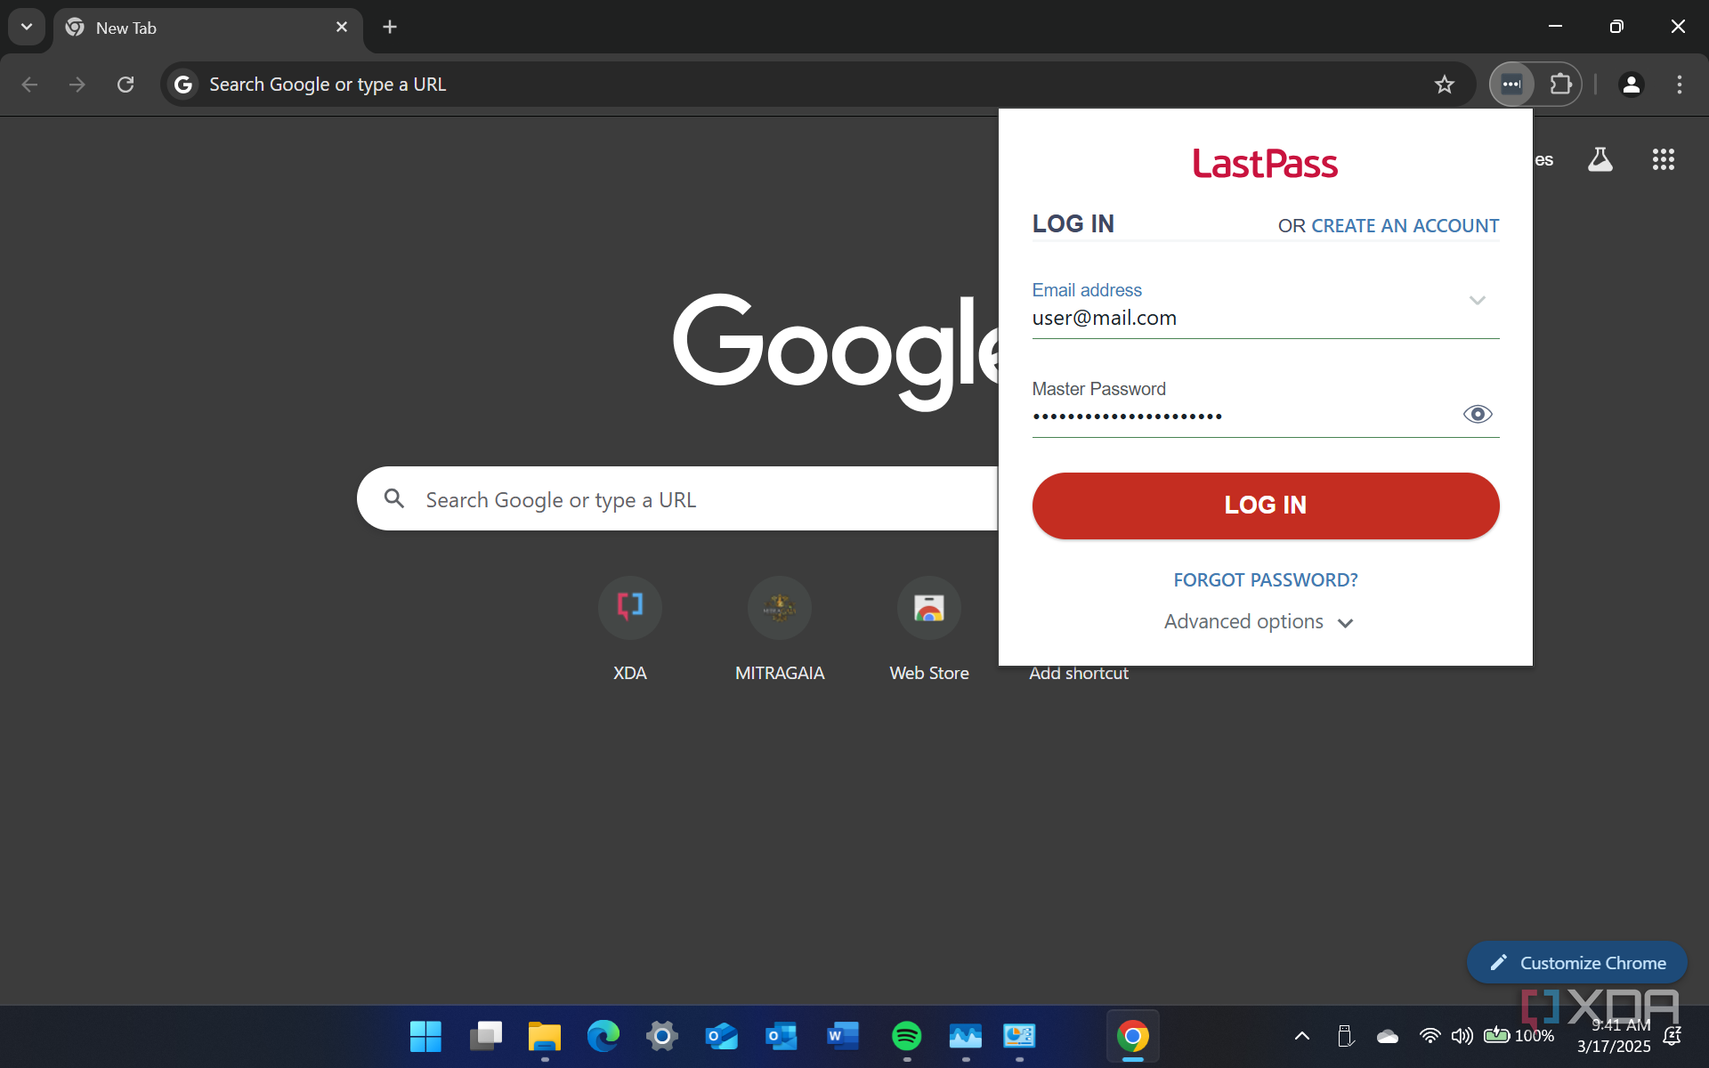
Task: Click the Customize Chrome button
Action: pyautogui.click(x=1576, y=963)
